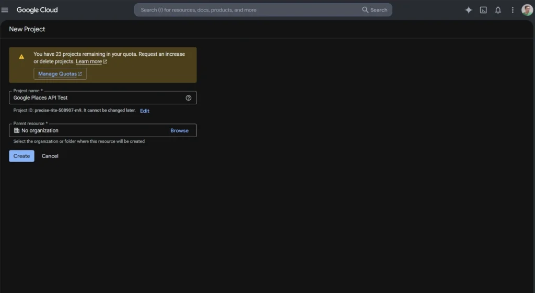Click the Search button magnifier
The width and height of the screenshot is (535, 293).
375,10
